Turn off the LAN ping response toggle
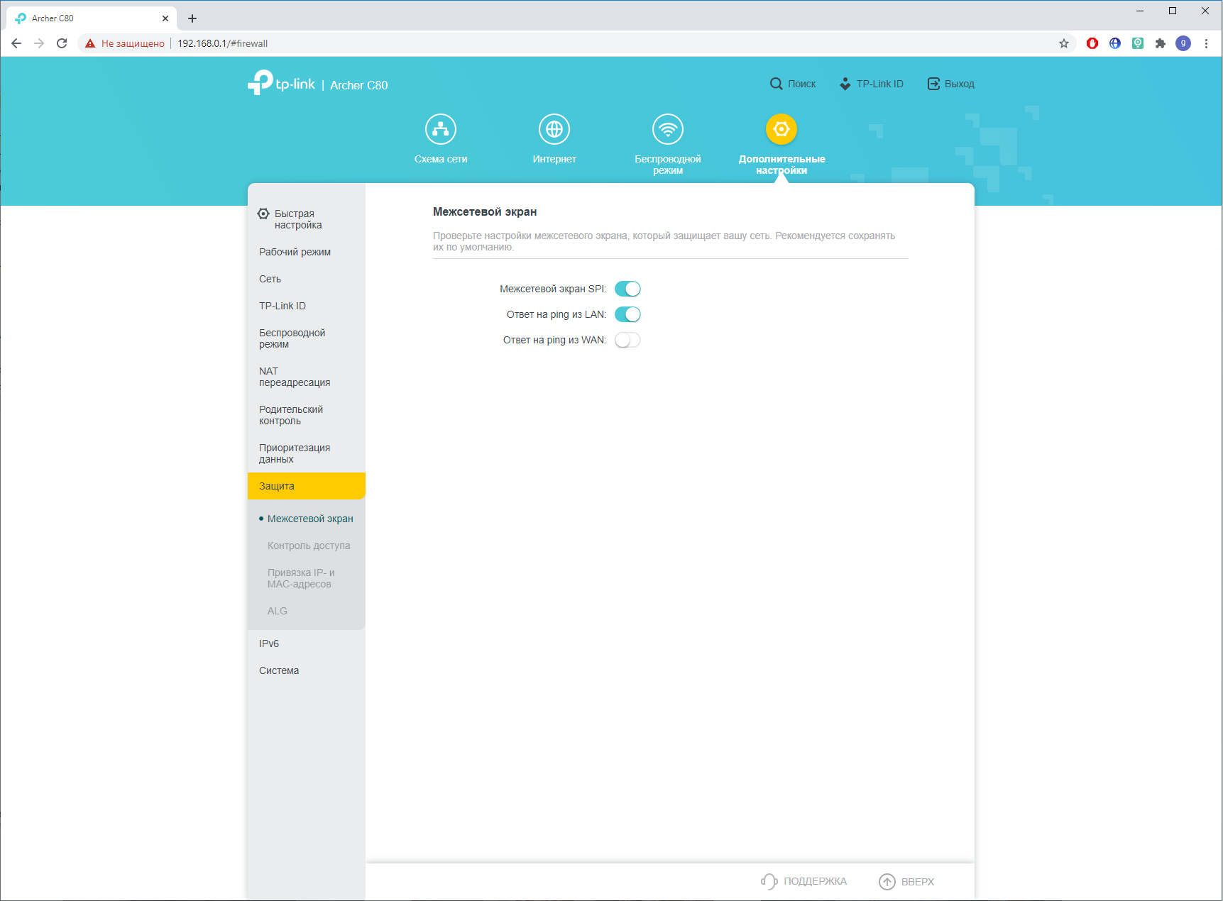The image size is (1223, 901). (627, 314)
